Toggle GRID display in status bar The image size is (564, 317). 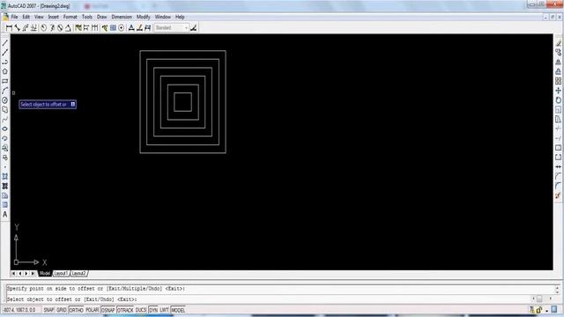coord(61,310)
